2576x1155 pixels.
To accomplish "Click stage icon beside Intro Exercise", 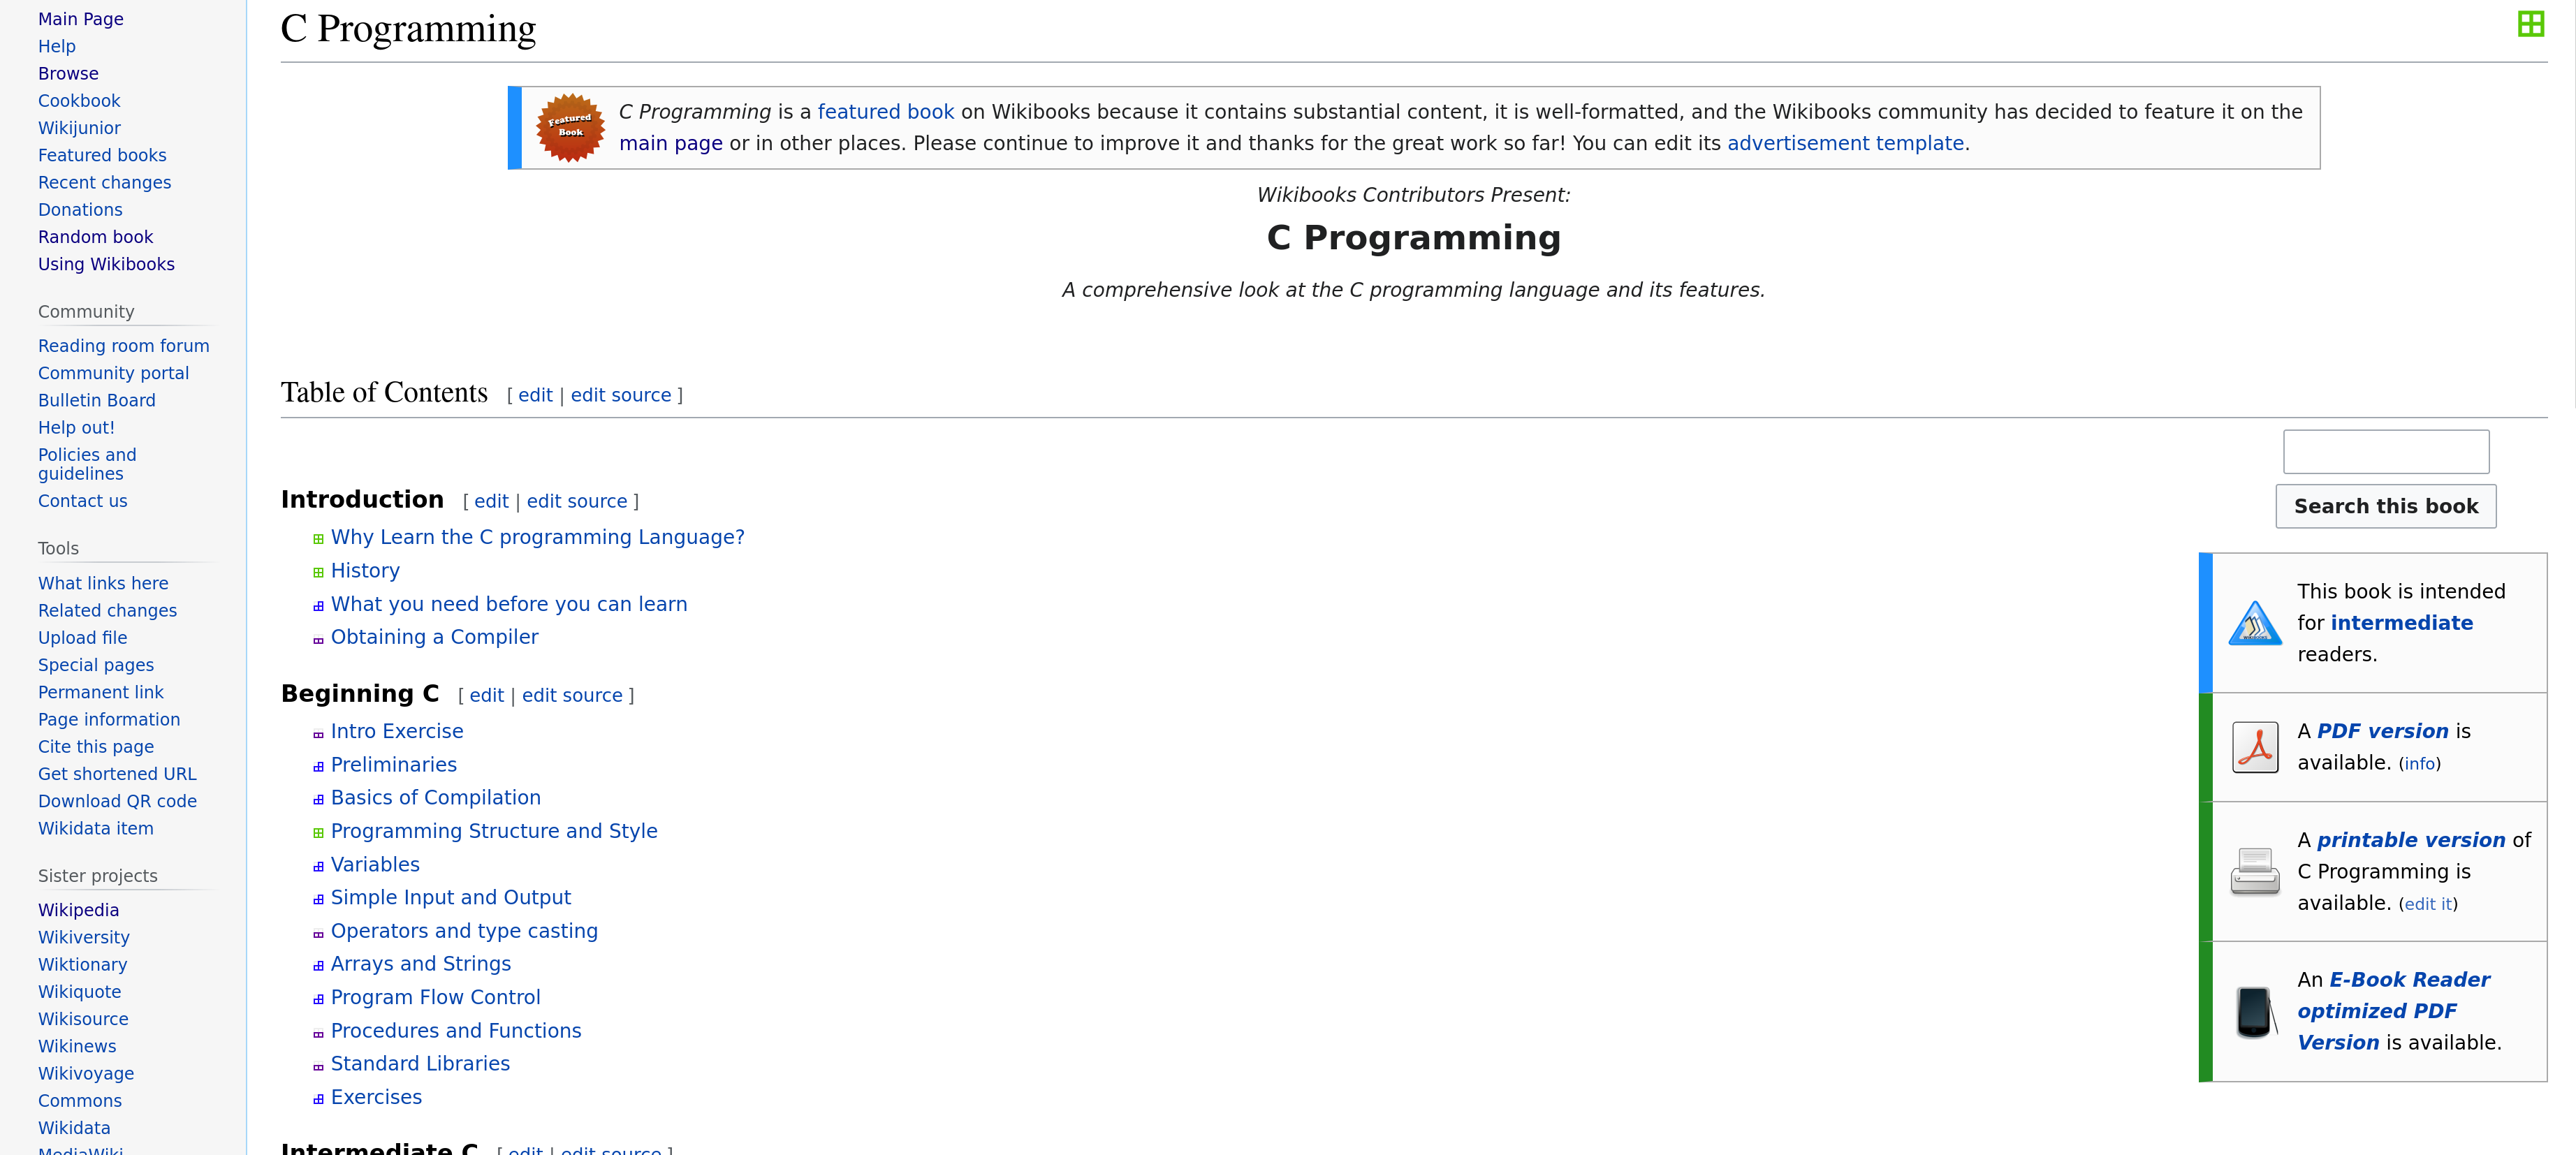I will pos(318,734).
